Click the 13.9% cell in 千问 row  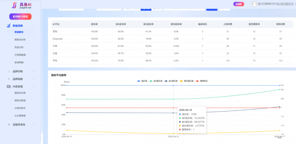point(176,46)
